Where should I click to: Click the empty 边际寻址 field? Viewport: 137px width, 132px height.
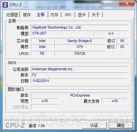tap(45, 107)
